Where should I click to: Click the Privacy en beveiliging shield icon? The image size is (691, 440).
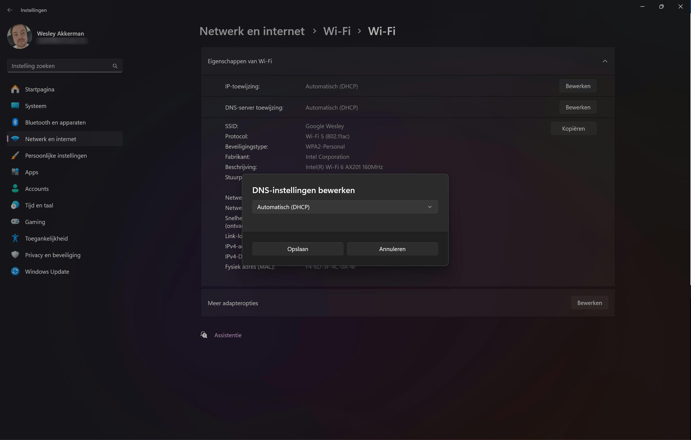point(15,255)
